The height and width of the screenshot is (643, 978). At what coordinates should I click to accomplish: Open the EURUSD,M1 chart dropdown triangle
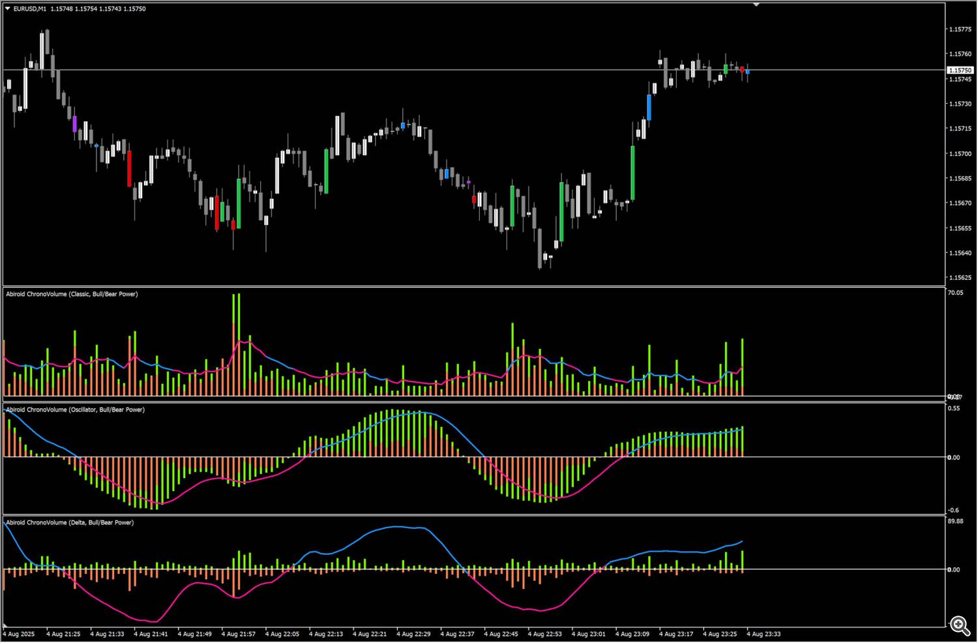tap(7, 8)
